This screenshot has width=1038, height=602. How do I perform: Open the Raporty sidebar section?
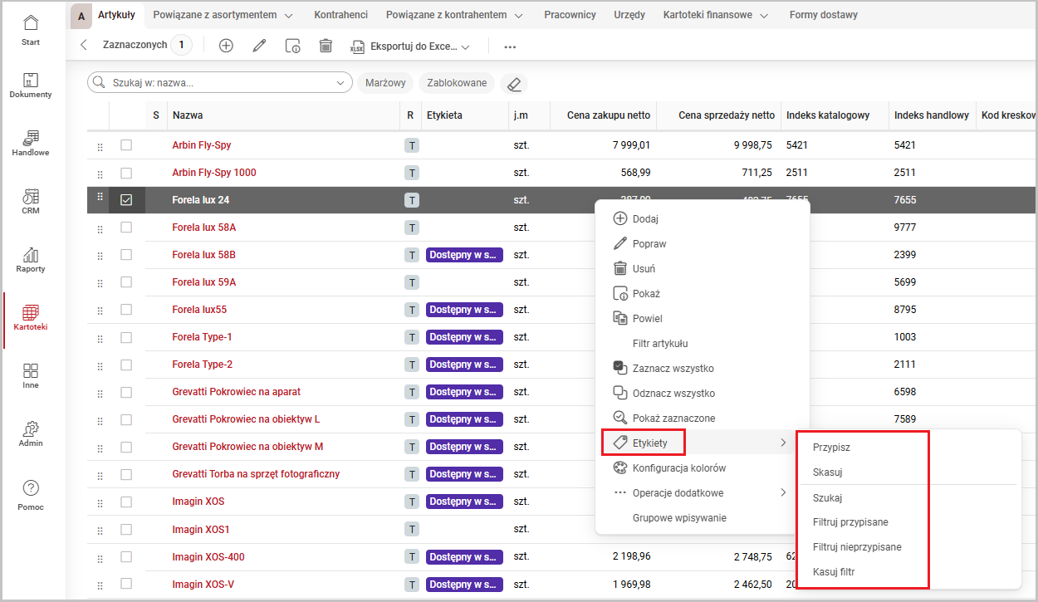[30, 260]
